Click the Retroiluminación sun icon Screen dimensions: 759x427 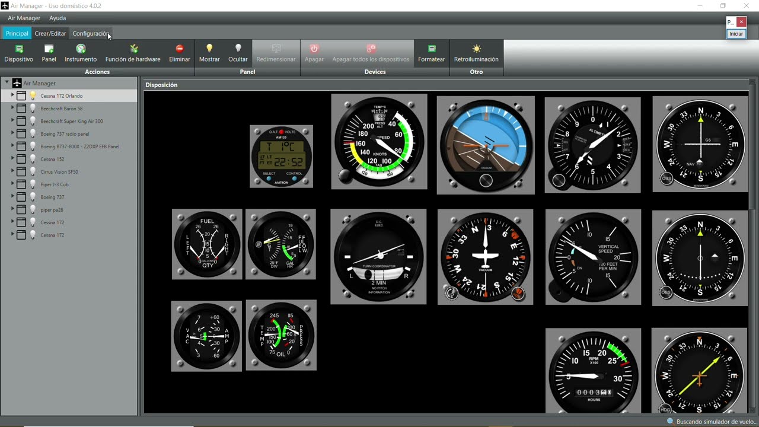[x=476, y=49]
